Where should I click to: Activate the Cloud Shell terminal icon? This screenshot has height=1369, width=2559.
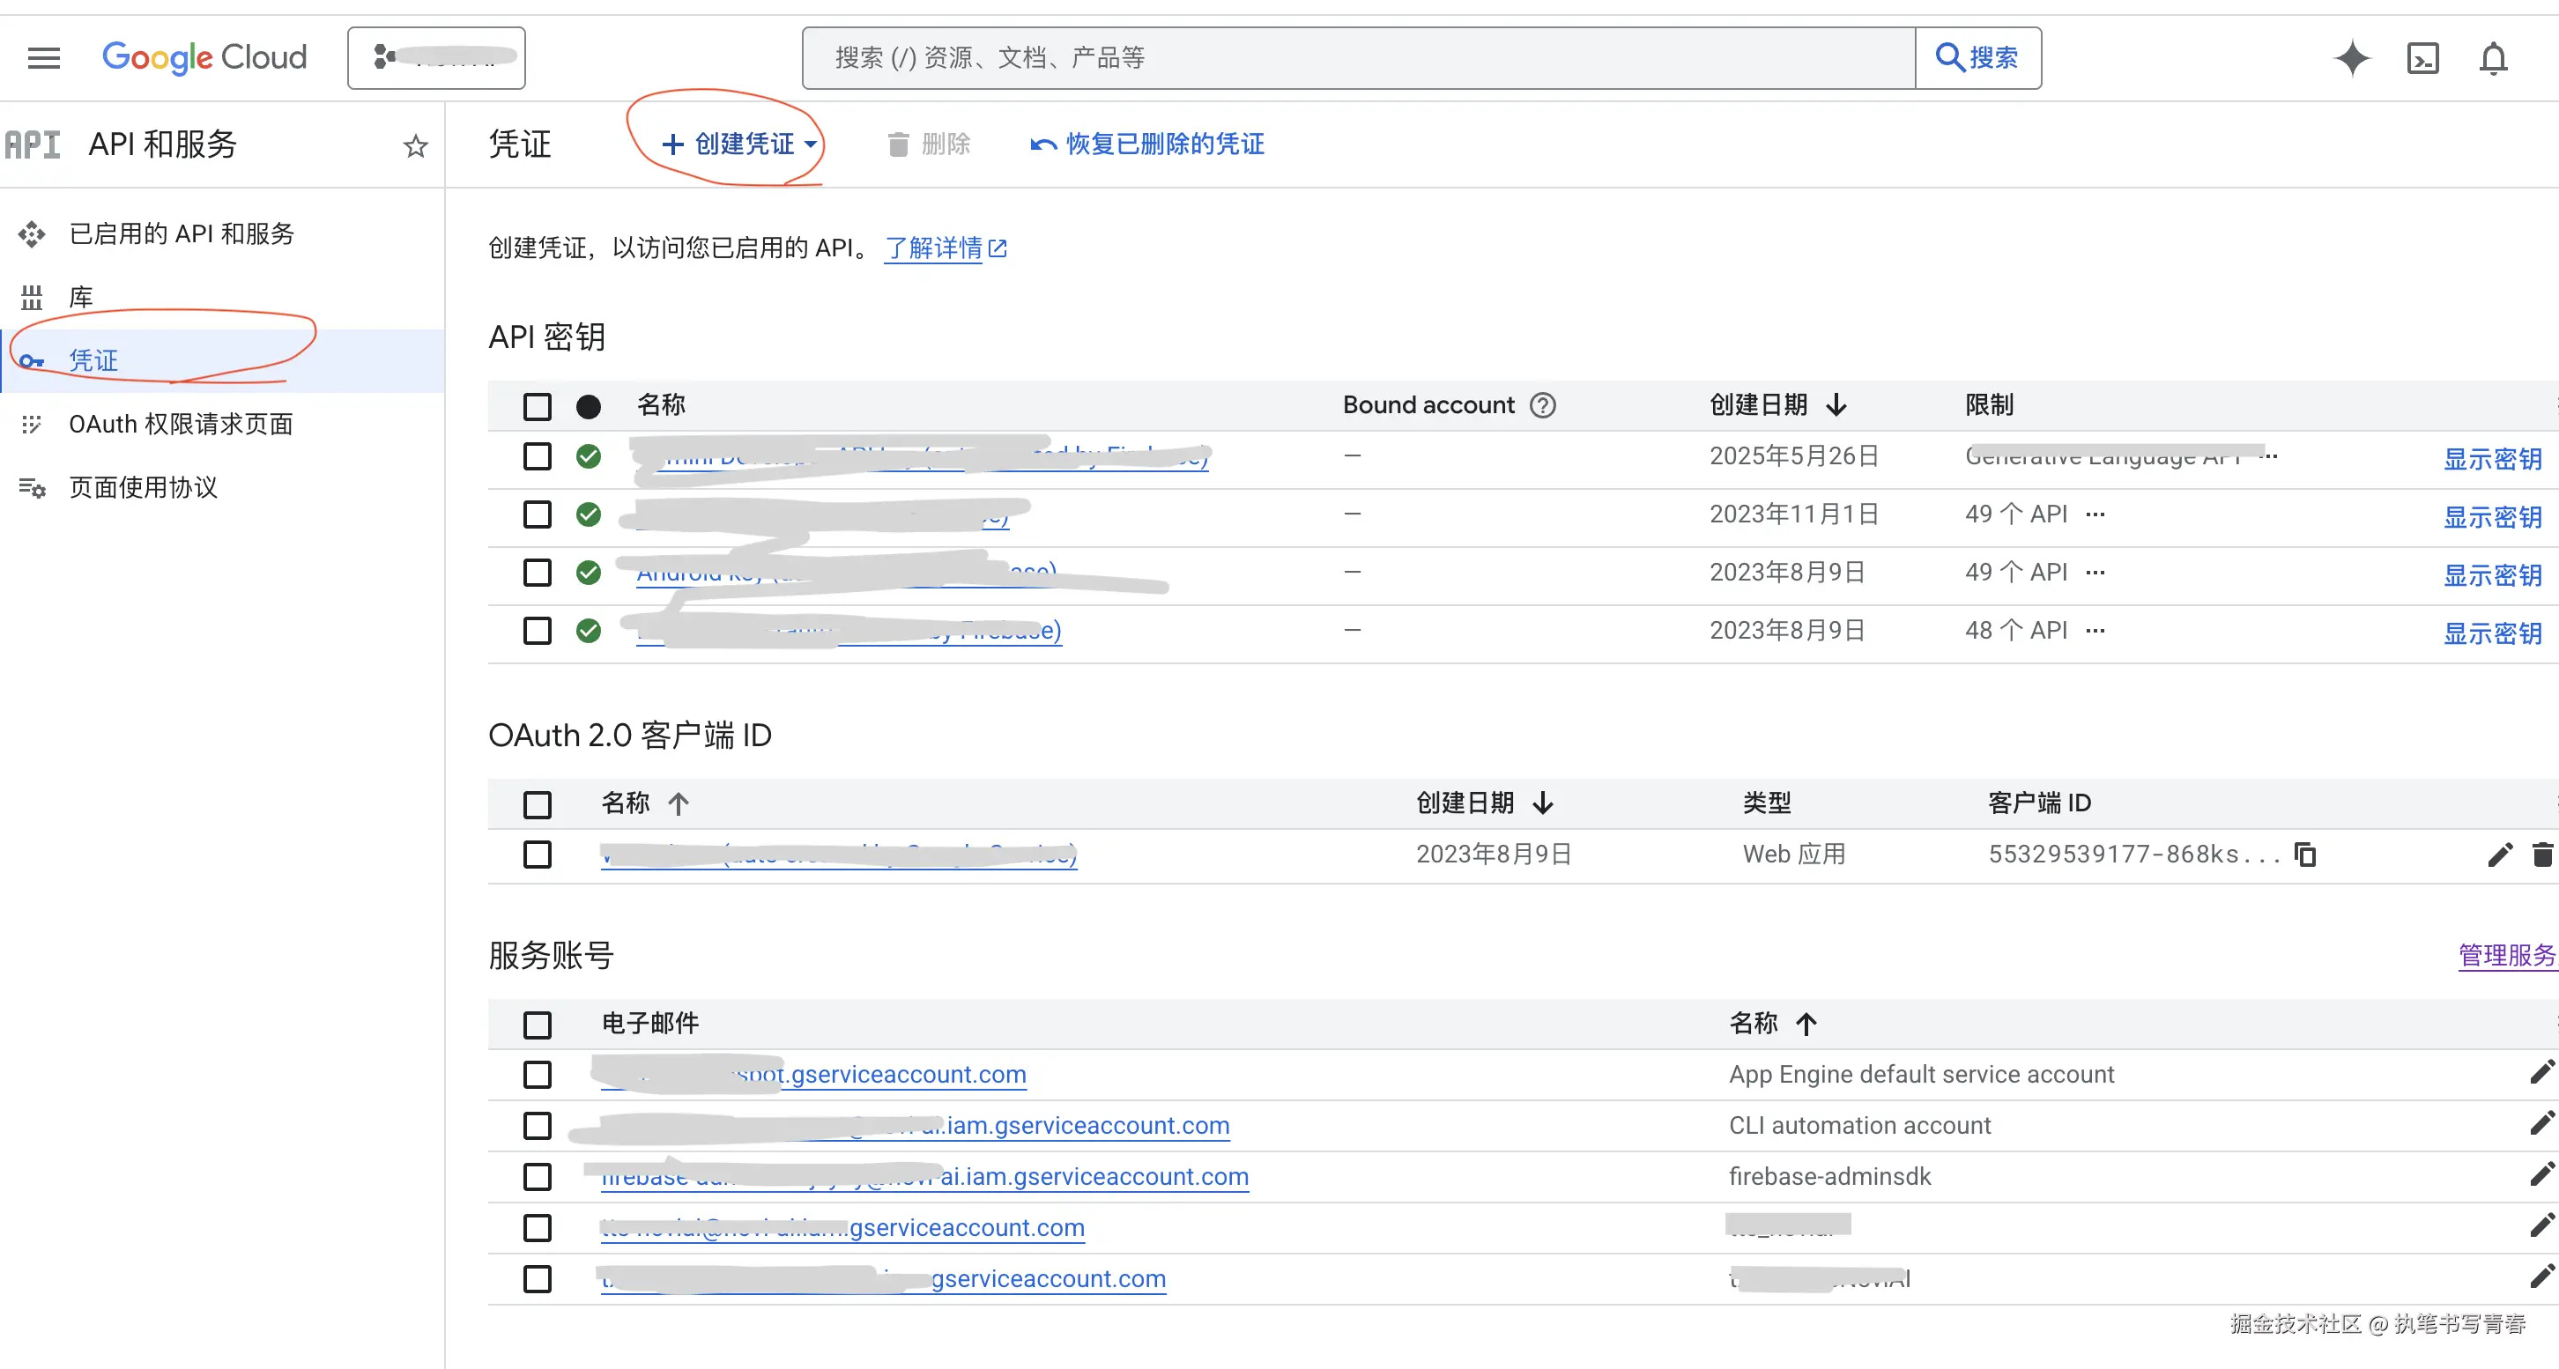2423,57
